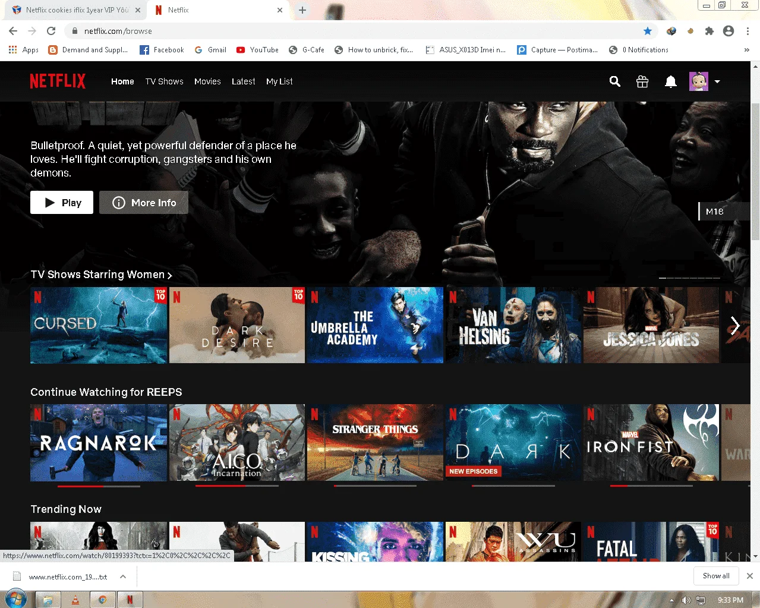Expand the profile menu caret
The width and height of the screenshot is (760, 608).
(717, 81)
